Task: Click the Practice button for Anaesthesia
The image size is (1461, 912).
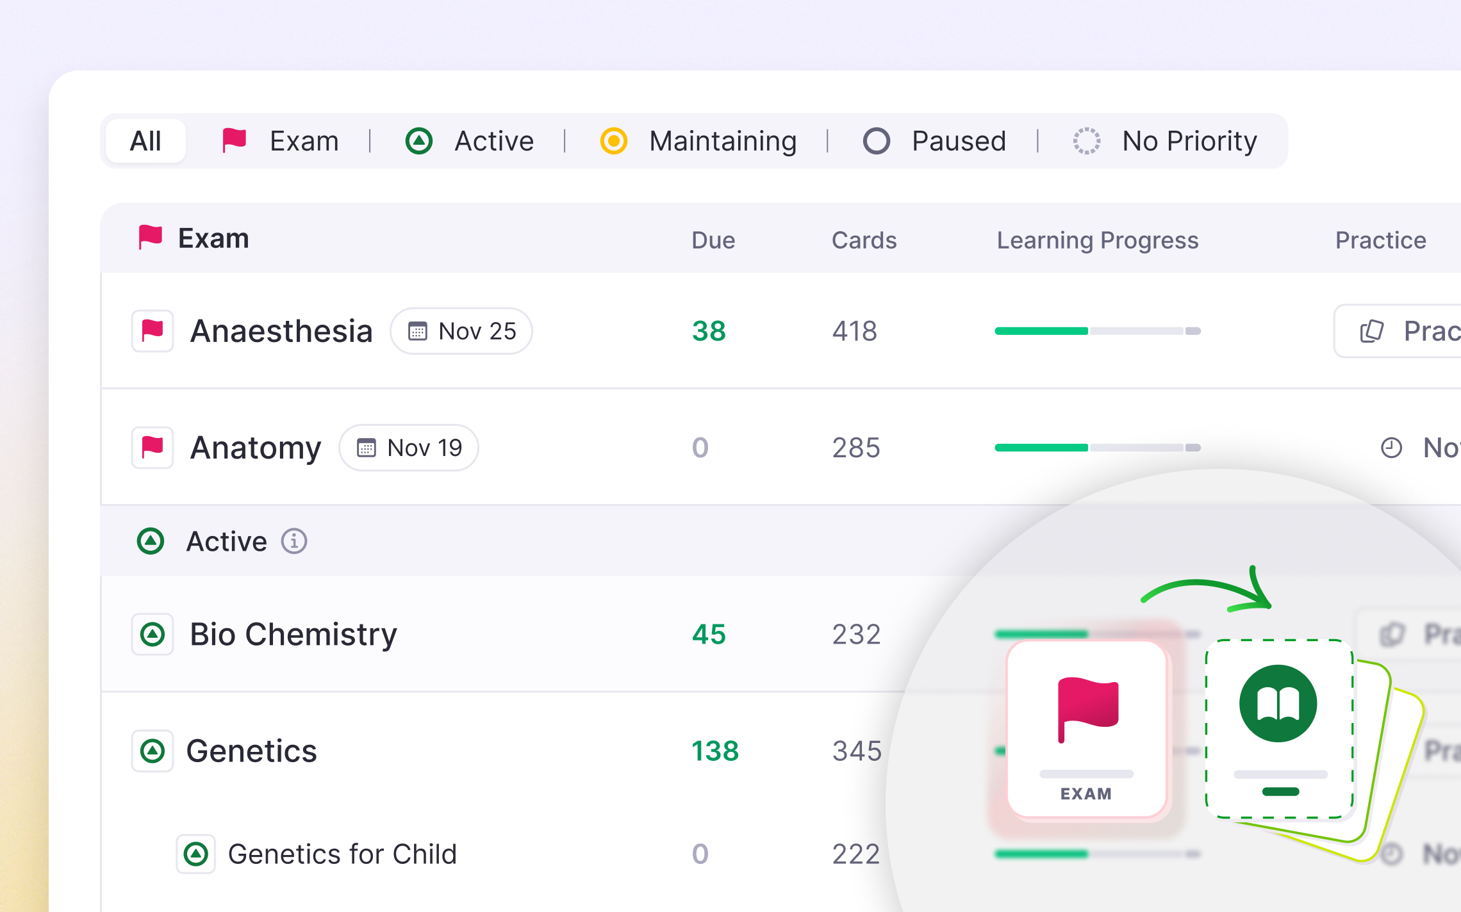Action: pos(1410,331)
